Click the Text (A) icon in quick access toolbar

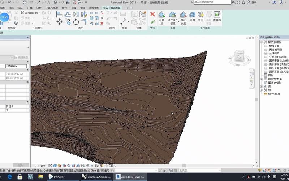(x=49, y=2)
